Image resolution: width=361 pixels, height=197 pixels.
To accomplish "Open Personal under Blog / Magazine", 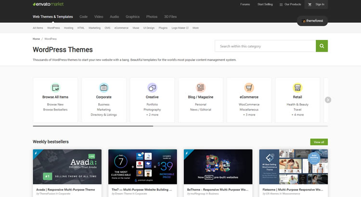I will 201,104.
